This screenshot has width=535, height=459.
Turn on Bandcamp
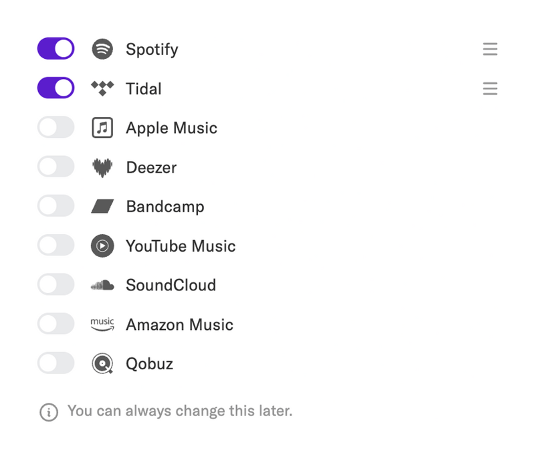coord(56,206)
